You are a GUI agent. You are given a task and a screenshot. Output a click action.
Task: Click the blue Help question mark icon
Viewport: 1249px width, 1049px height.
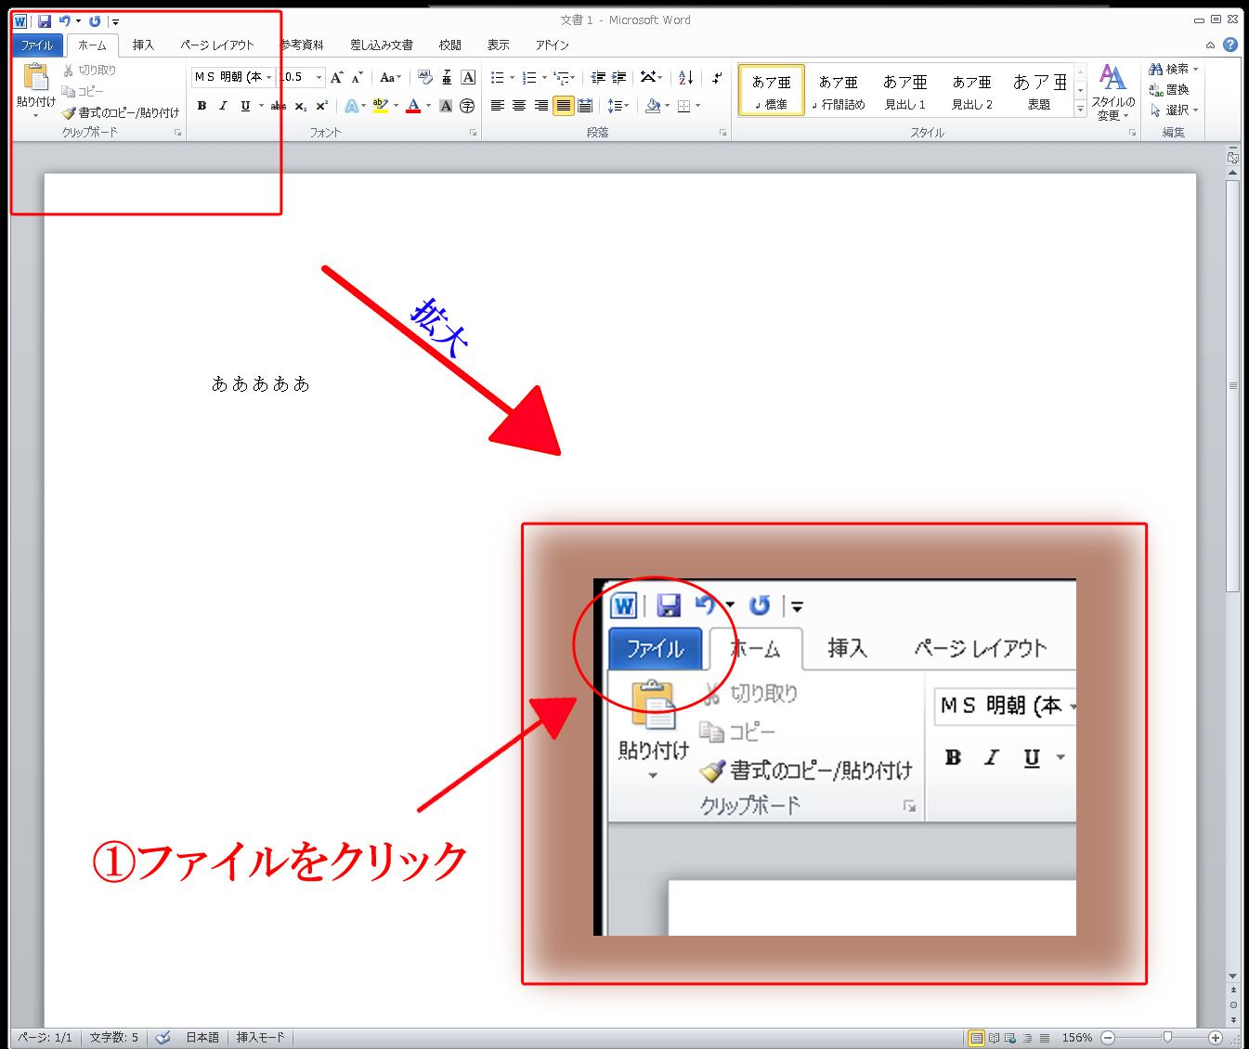[1230, 45]
